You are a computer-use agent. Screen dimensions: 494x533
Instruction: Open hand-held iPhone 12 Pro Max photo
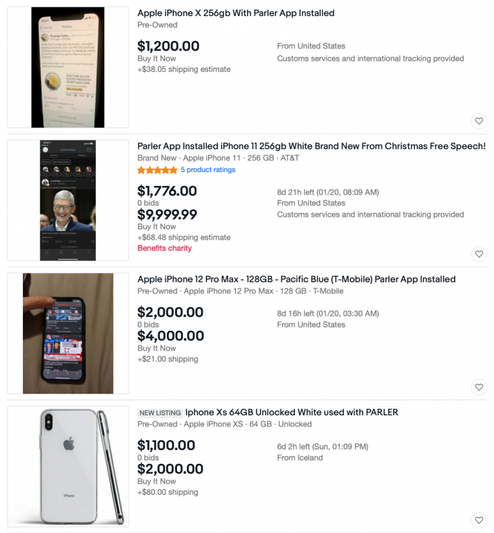point(68,334)
